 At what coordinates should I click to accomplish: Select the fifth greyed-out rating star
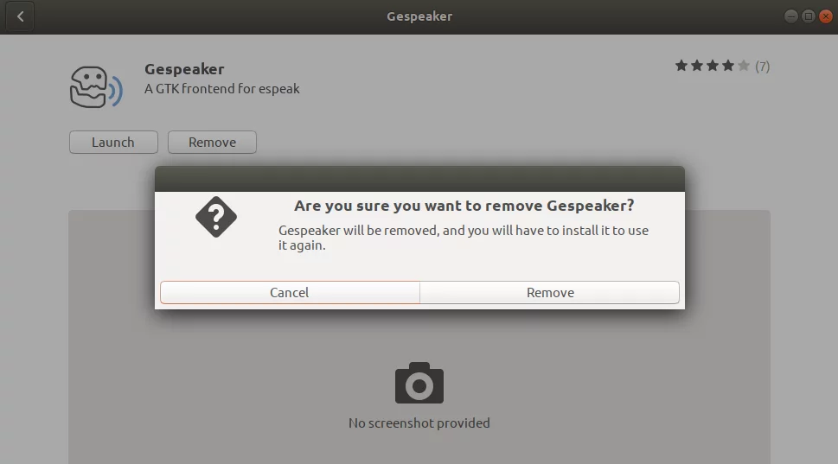(744, 66)
